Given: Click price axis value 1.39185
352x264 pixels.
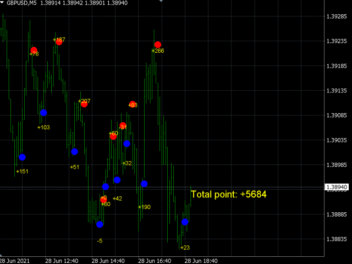Looking at the screenshot, I should [x=337, y=66].
